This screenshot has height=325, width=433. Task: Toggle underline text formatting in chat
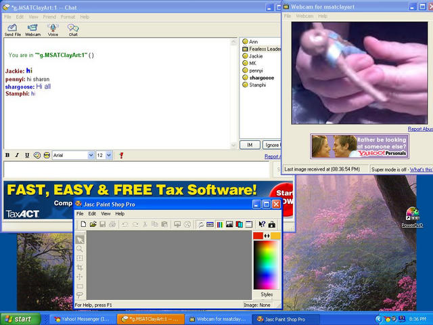coord(27,155)
